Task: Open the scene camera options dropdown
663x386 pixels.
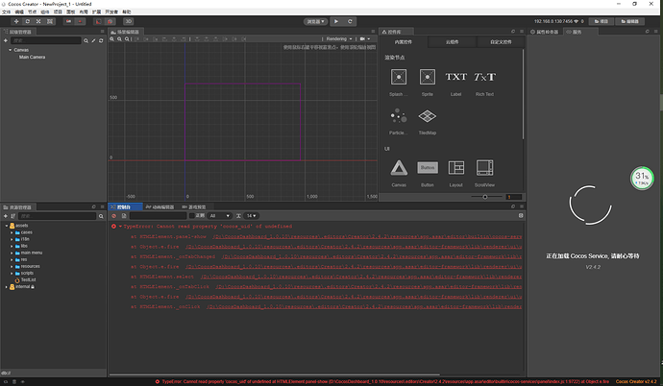Action: click(x=365, y=38)
